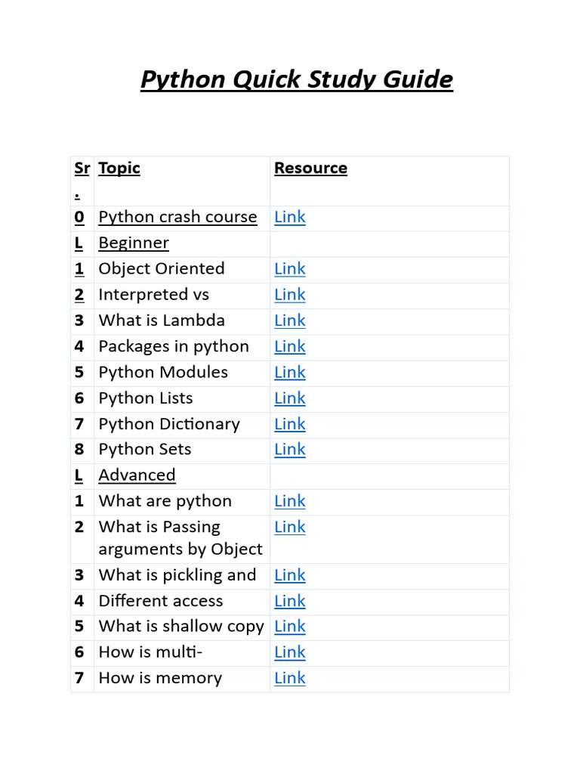The width and height of the screenshot is (580, 774).
Task: Click the Python Sets link
Action: click(289, 449)
